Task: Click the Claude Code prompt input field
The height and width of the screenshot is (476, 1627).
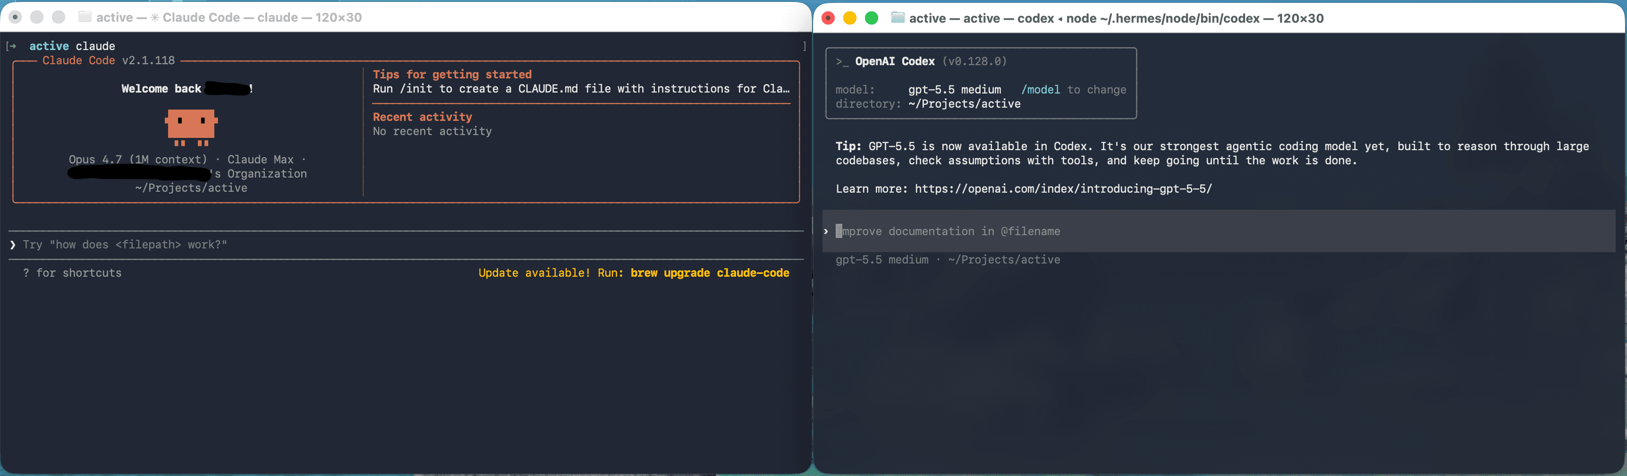Action: click(406, 245)
